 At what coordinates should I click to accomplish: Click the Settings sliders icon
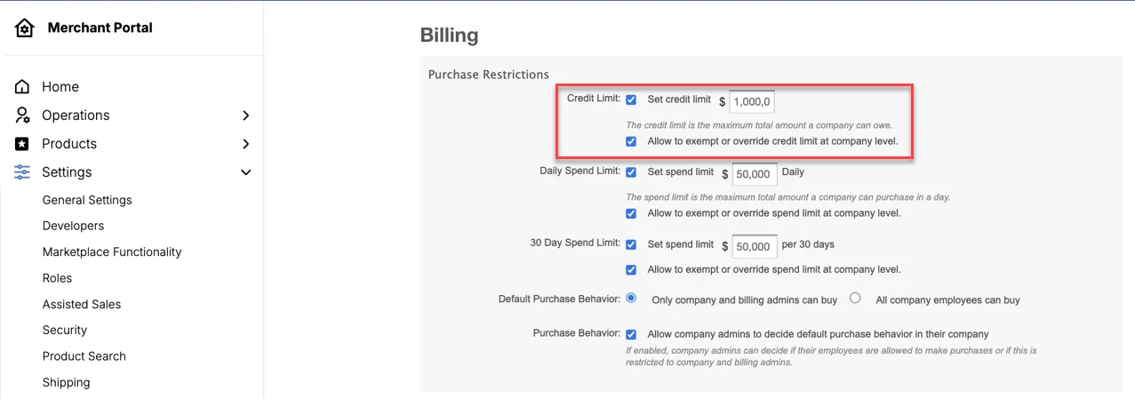pos(23,172)
